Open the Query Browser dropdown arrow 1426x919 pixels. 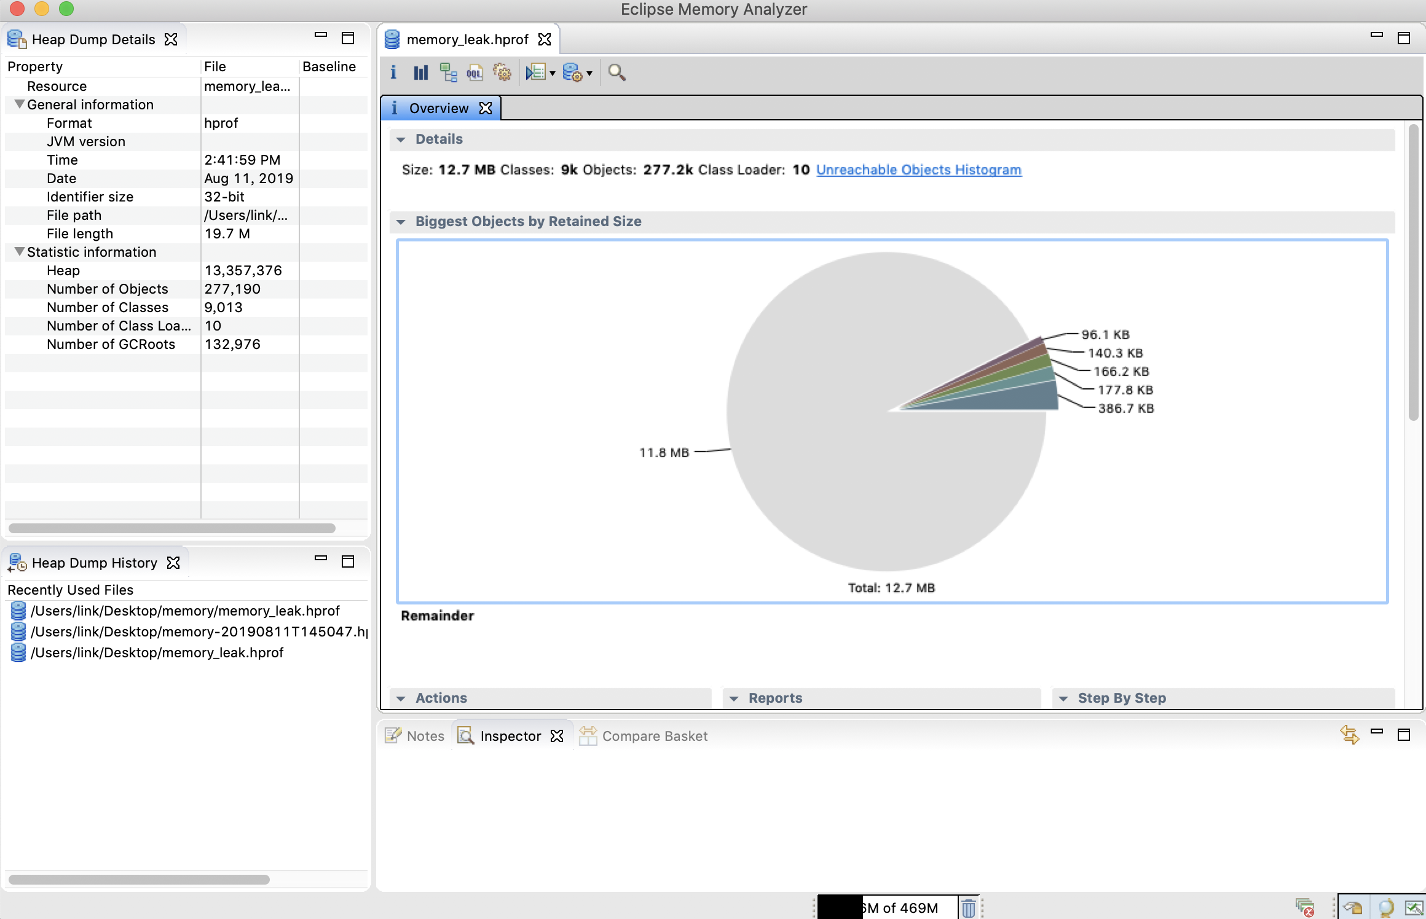point(589,73)
